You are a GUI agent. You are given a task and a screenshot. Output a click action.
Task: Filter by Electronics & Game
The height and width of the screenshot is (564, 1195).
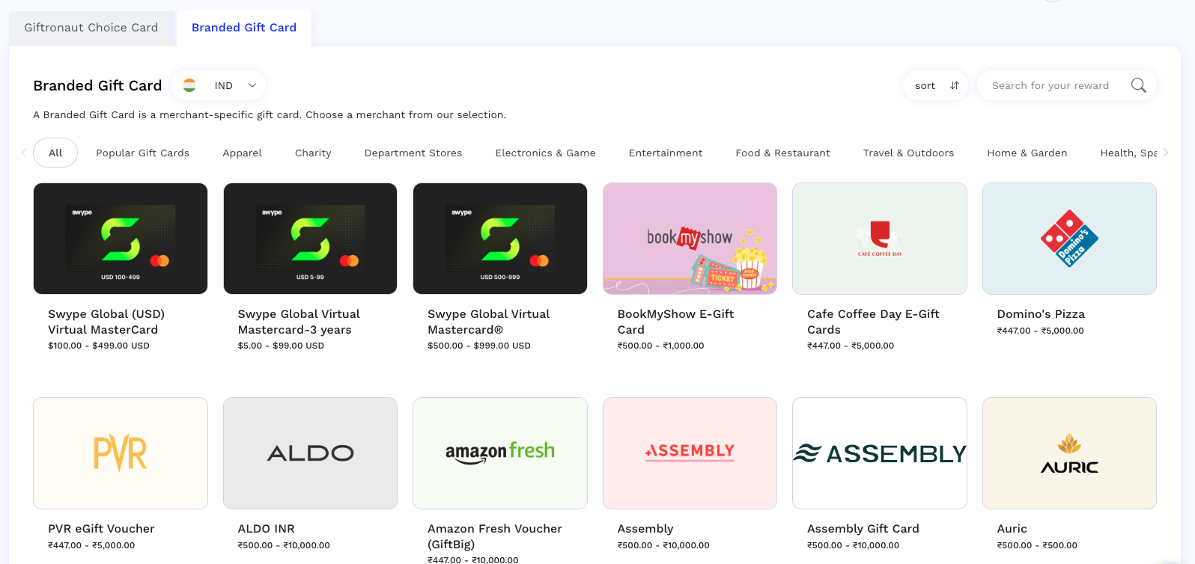(x=545, y=153)
